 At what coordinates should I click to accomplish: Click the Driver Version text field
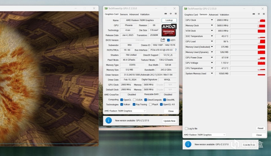pyautogui.click(x=148, y=75)
